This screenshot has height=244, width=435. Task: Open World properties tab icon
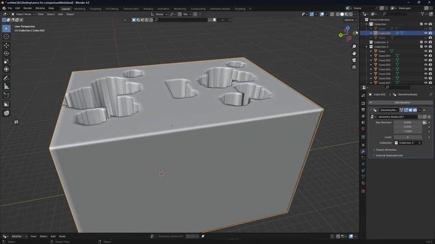[x=363, y=129]
